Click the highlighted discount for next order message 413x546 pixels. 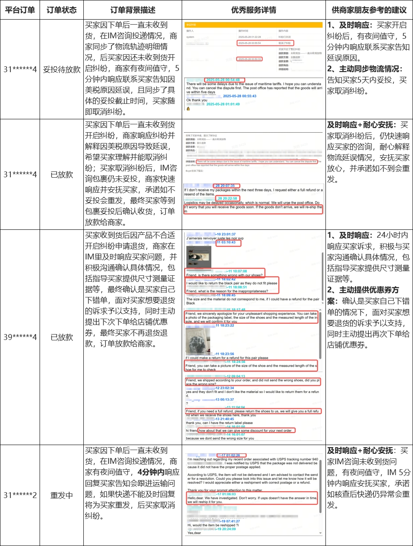(x=246, y=430)
